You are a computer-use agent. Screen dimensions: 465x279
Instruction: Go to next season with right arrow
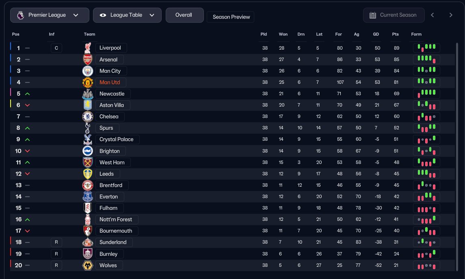click(451, 15)
